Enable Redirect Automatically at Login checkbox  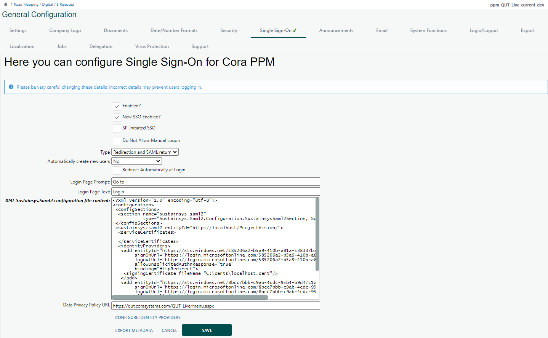pos(117,170)
